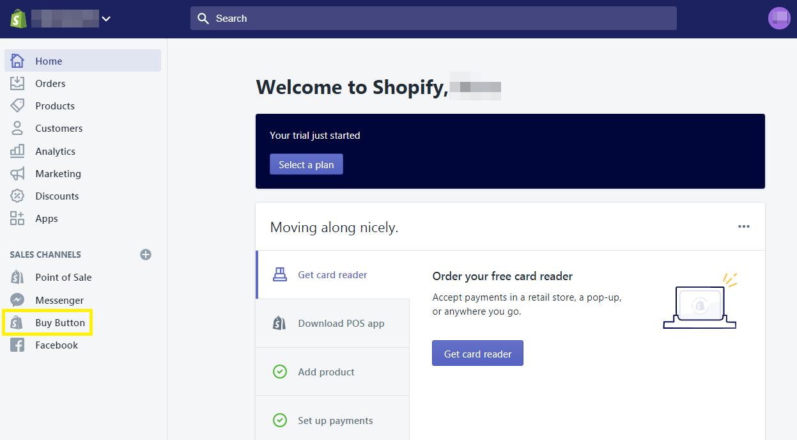Open Marketing section

pos(58,174)
